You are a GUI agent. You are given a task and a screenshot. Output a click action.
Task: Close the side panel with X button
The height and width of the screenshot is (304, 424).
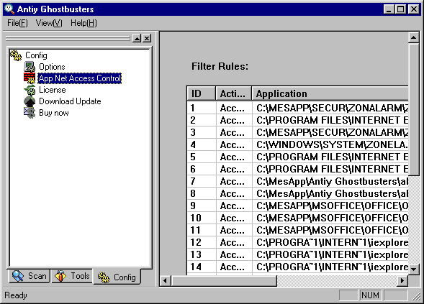tap(147, 38)
